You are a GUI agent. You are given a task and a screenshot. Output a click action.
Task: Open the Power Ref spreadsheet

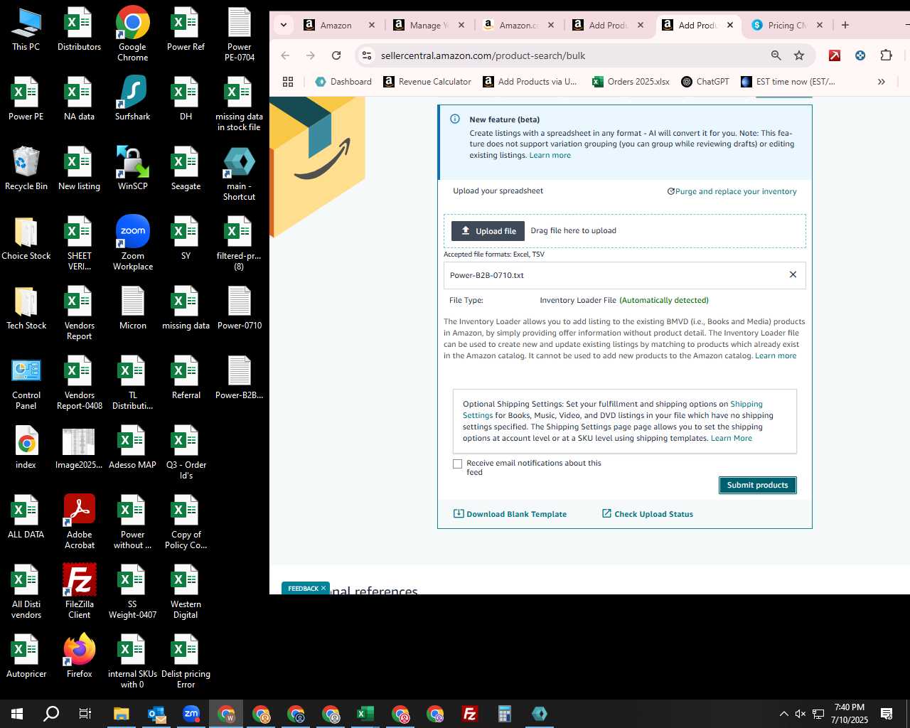(186, 30)
